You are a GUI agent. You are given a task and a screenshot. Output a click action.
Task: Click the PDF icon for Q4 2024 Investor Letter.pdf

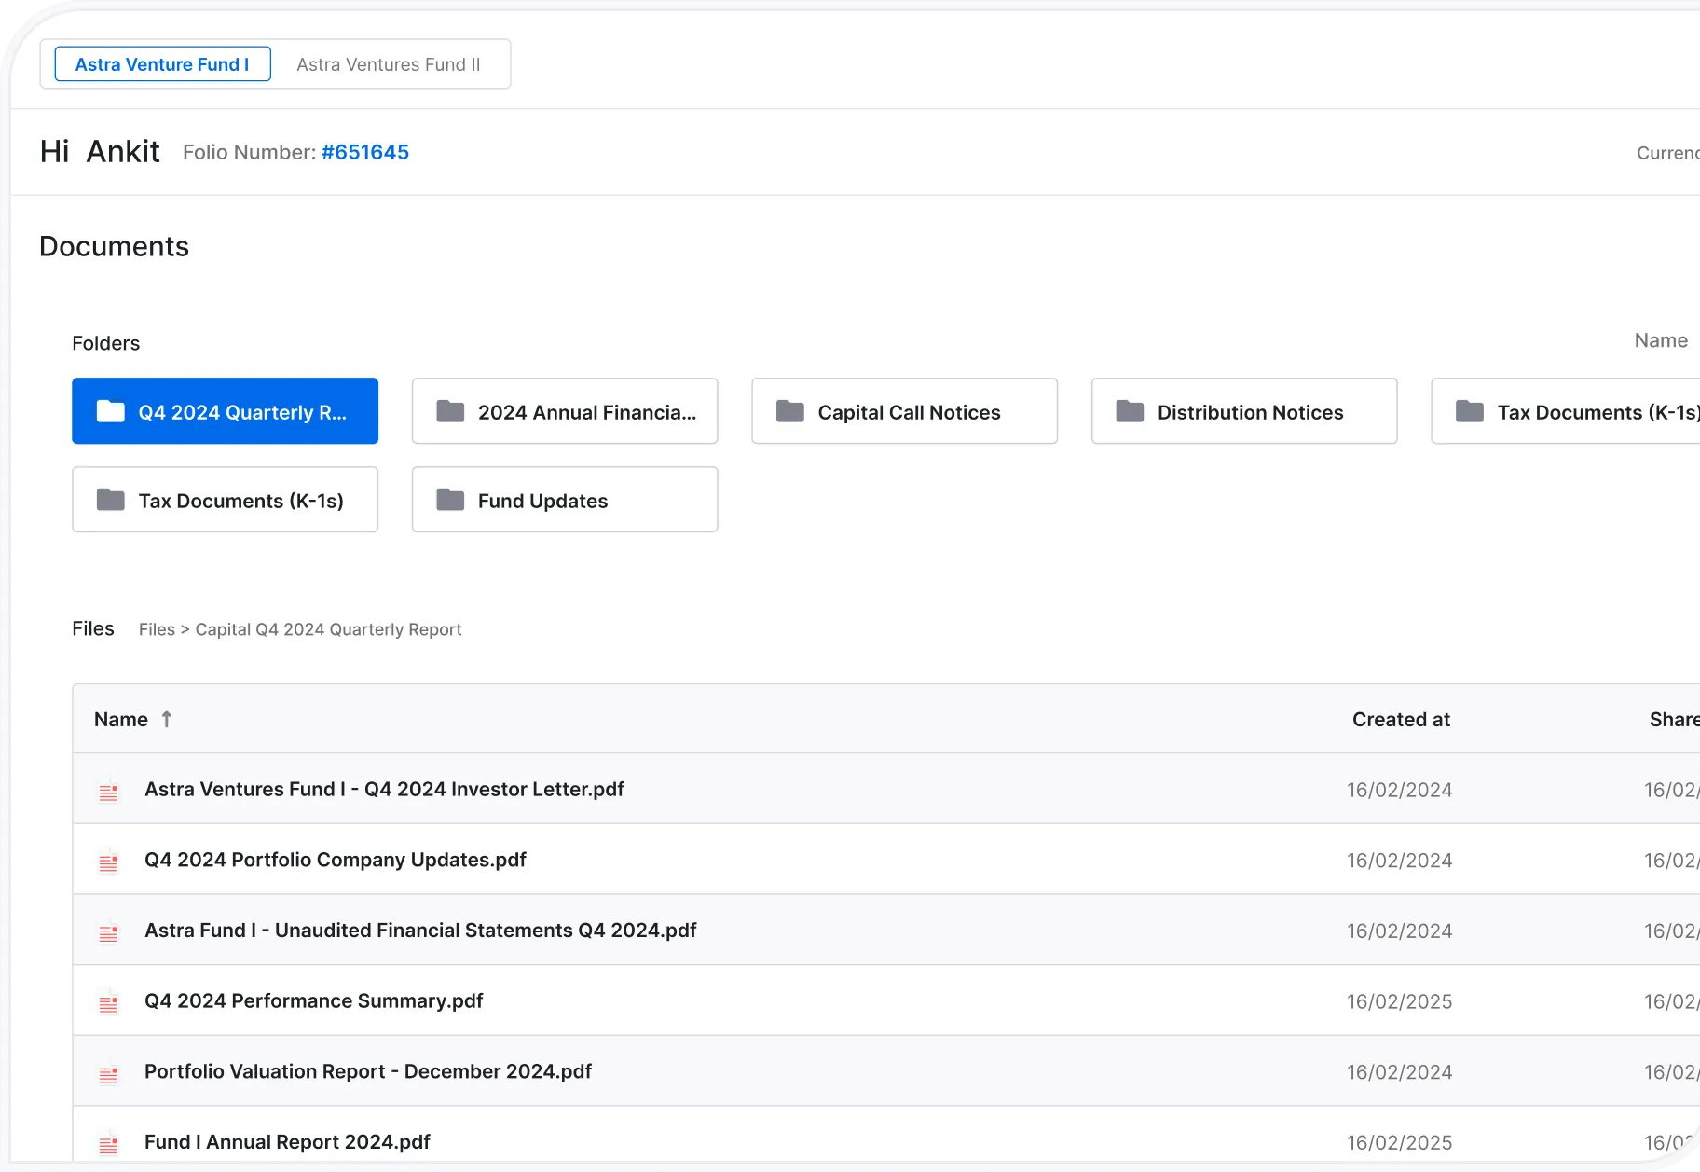(x=109, y=791)
